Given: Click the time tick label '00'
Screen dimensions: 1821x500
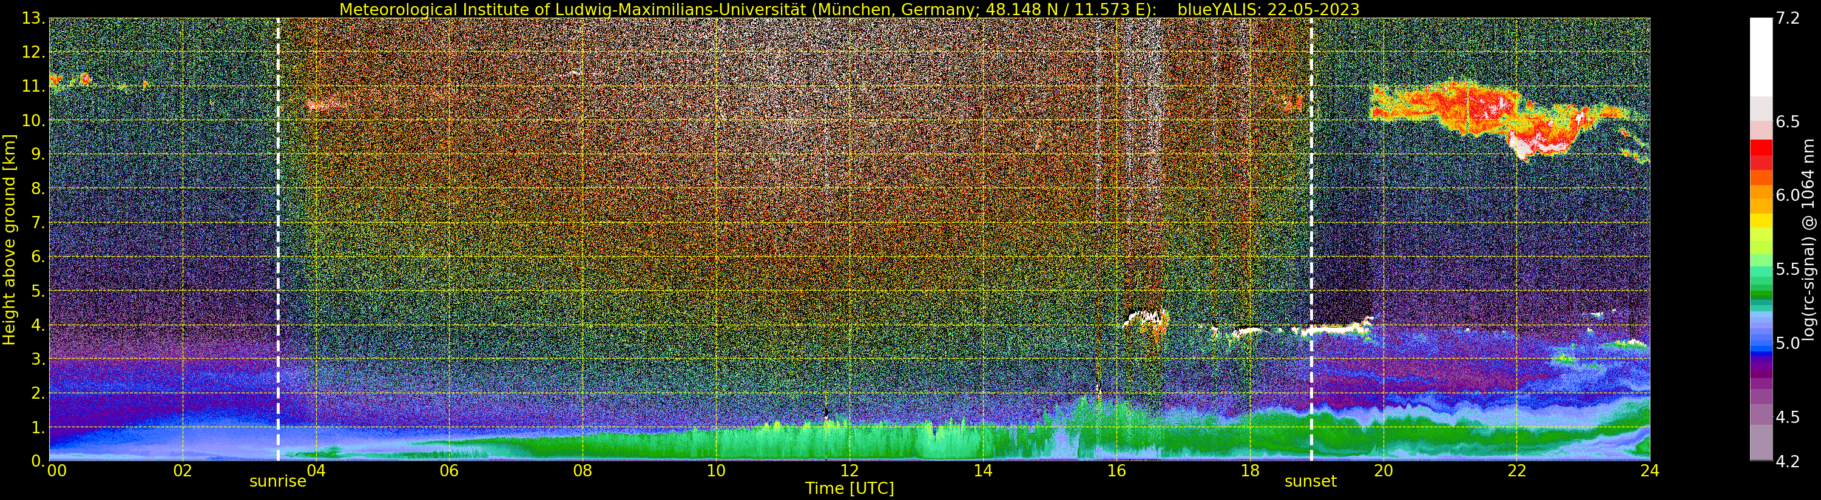Looking at the screenshot, I should (x=56, y=471).
